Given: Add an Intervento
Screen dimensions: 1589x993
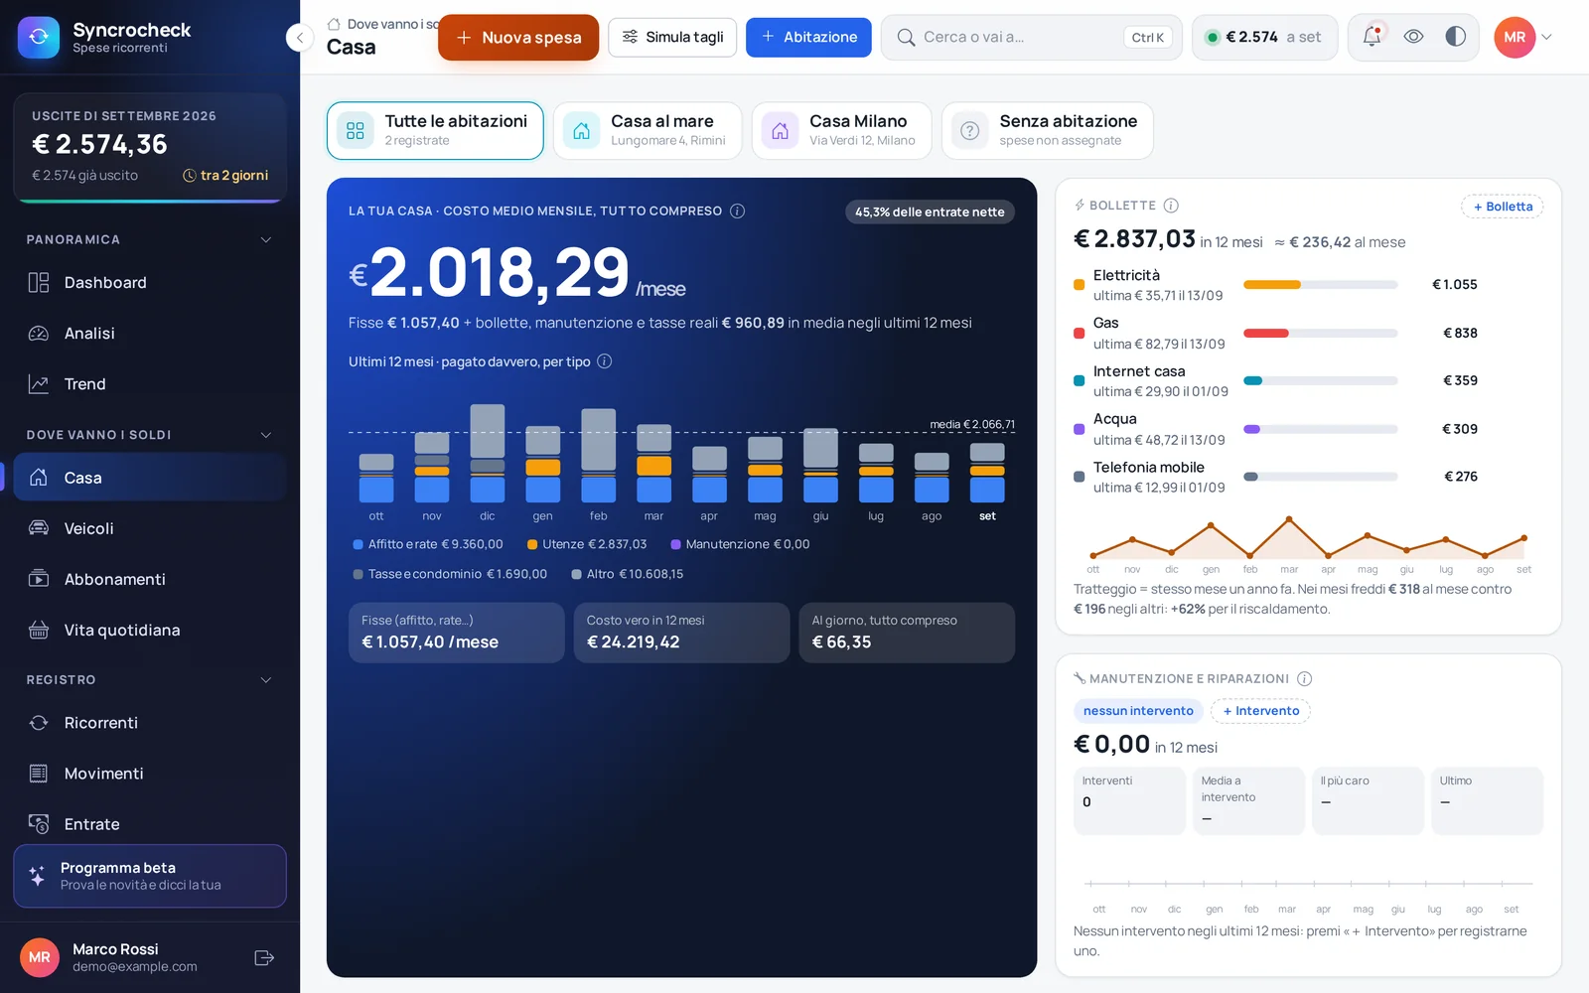Looking at the screenshot, I should [1260, 711].
